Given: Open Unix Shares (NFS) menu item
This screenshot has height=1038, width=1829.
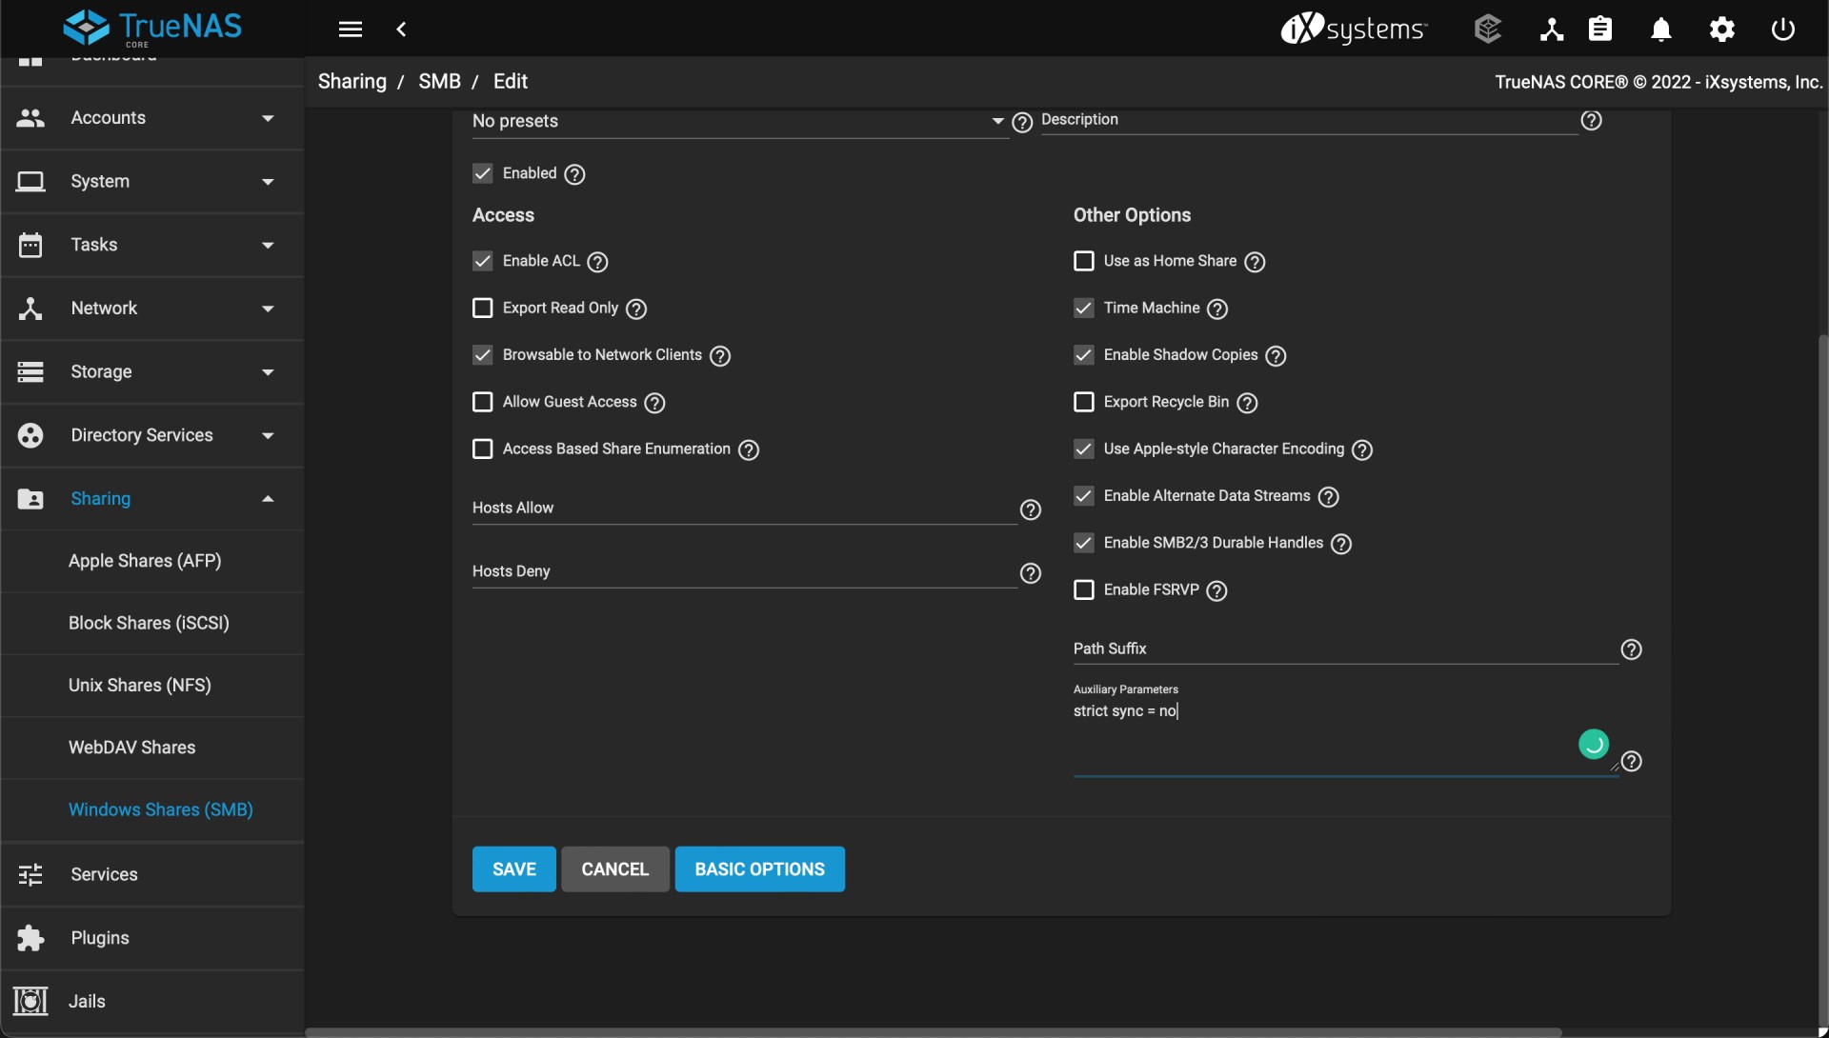Looking at the screenshot, I should tap(140, 685).
